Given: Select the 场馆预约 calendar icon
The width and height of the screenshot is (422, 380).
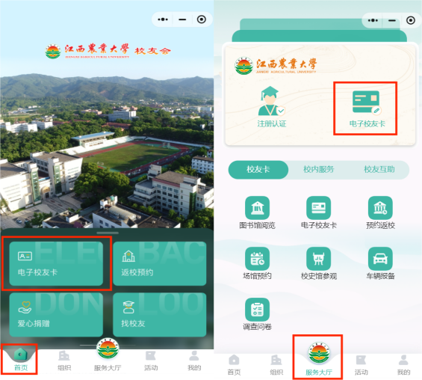Looking at the screenshot, I should click(257, 259).
